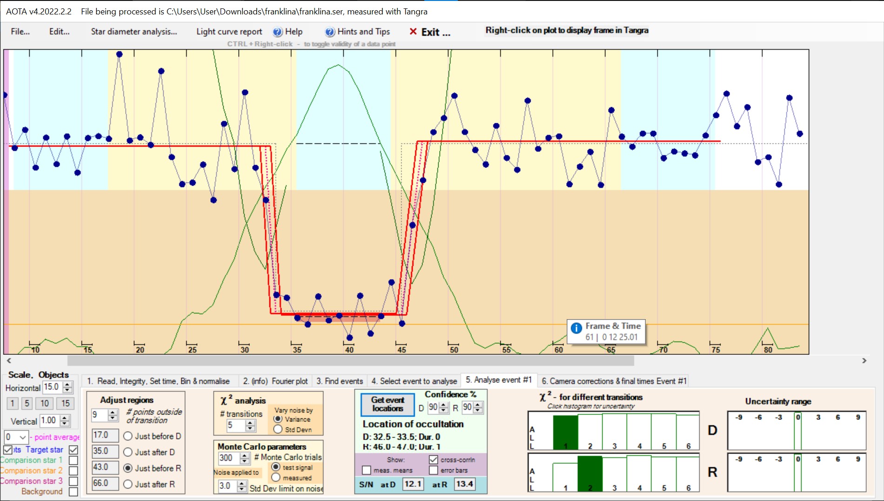Click the plot scrollbar right arrow
Viewport: 884px width, 501px height.
point(864,361)
